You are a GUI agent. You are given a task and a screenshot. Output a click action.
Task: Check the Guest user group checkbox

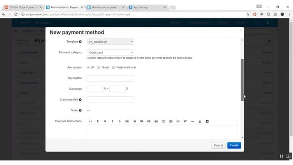pyautogui.click(x=99, y=67)
